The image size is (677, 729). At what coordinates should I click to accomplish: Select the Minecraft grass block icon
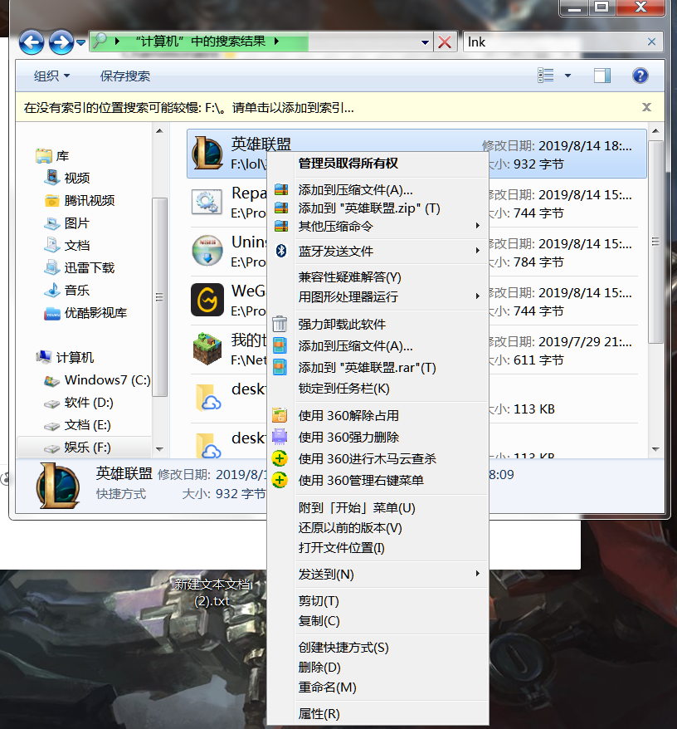[207, 349]
